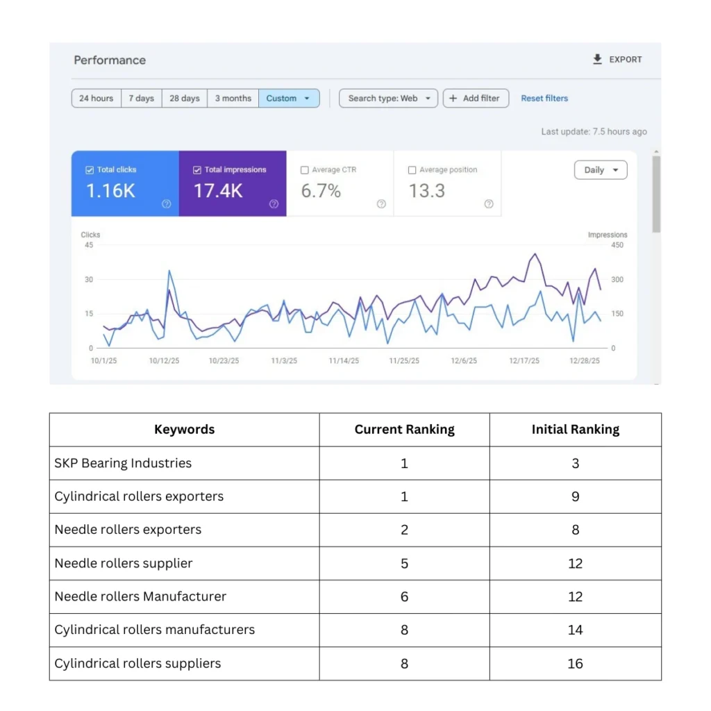Select the 3 months range tab
The height and width of the screenshot is (711, 711).
coord(233,99)
